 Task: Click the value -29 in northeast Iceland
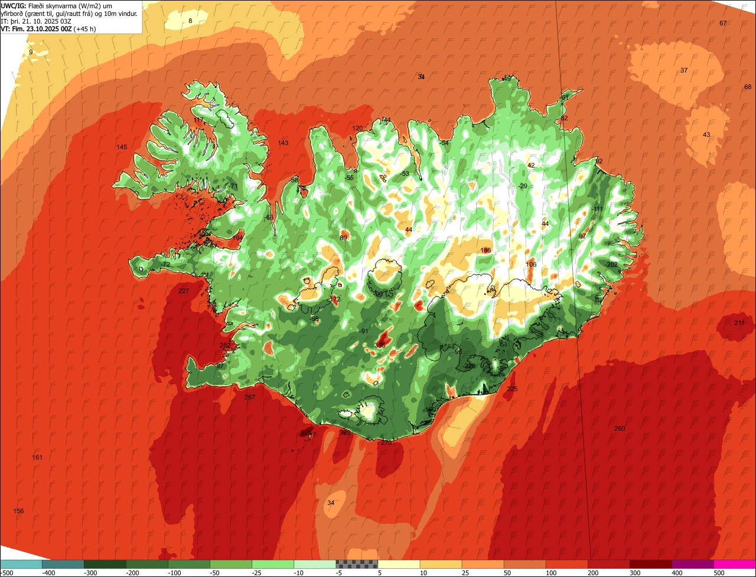pos(522,186)
